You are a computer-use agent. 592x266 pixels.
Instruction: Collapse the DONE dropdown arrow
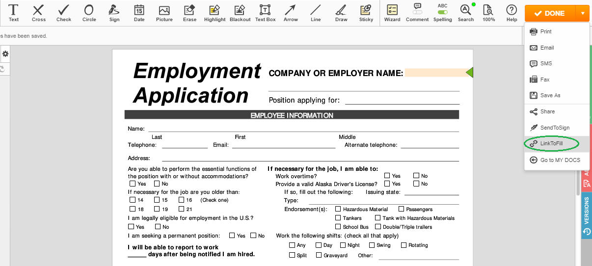pyautogui.click(x=582, y=13)
